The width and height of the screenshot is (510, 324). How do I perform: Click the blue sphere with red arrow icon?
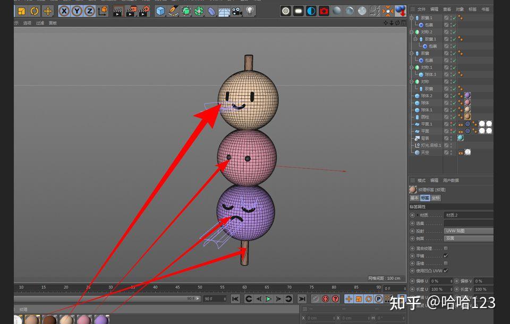pos(401,11)
